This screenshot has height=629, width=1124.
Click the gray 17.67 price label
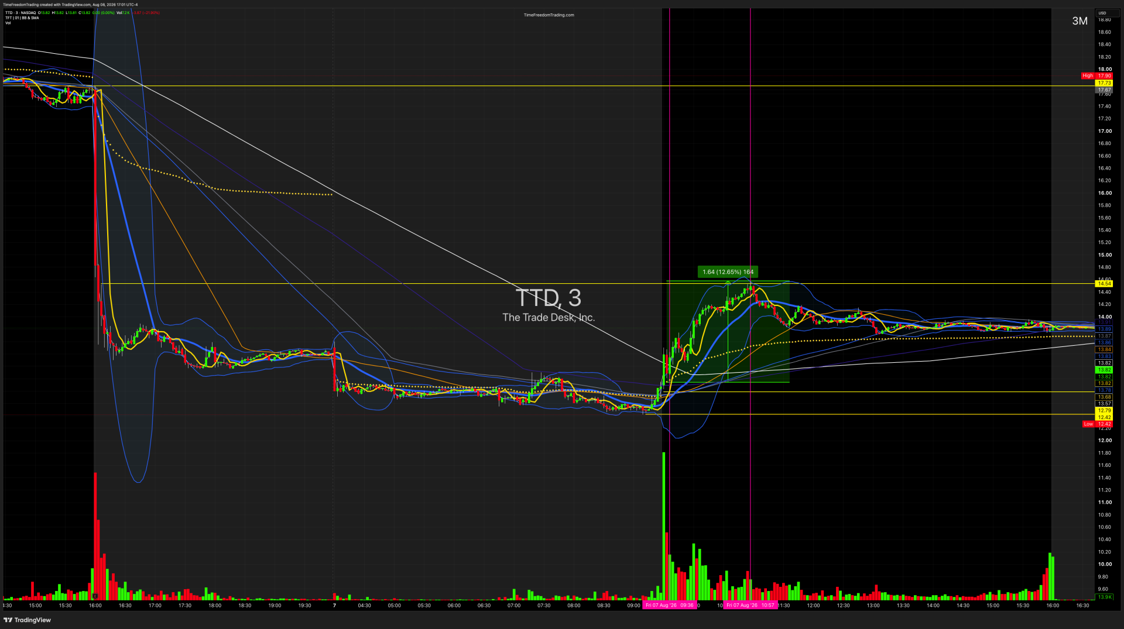[x=1104, y=90]
